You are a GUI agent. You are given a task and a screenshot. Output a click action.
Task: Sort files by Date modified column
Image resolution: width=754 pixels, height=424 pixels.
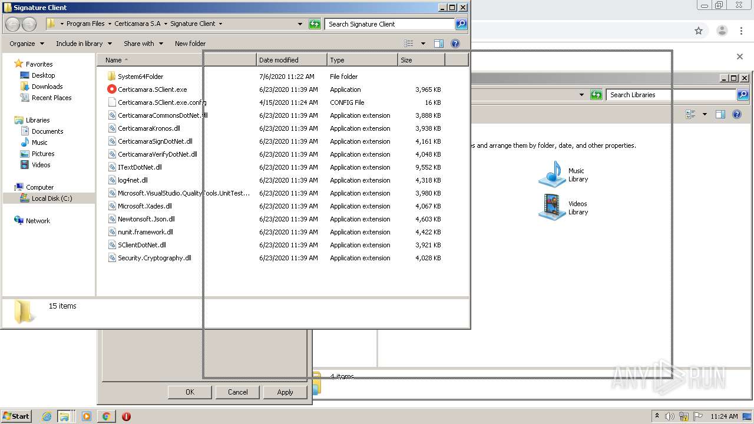pos(292,60)
